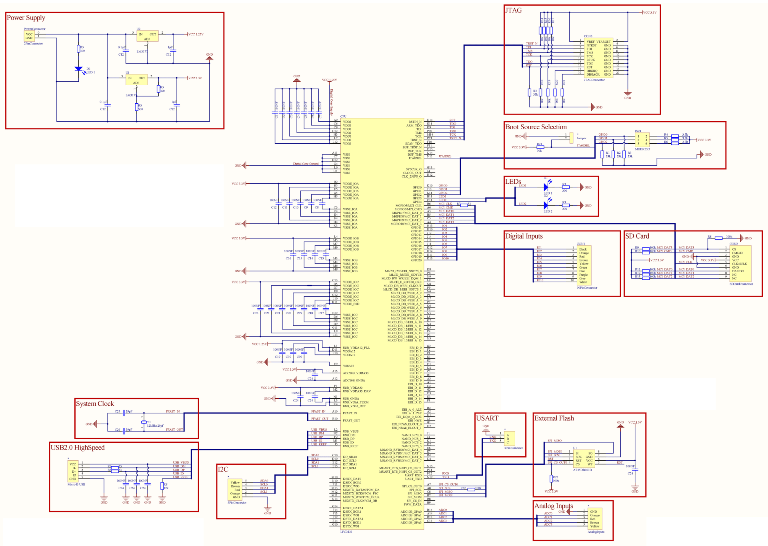Viewport: 768px width, 546px height.
Task: Click the C26 39pF capacitor
Action: (124, 431)
